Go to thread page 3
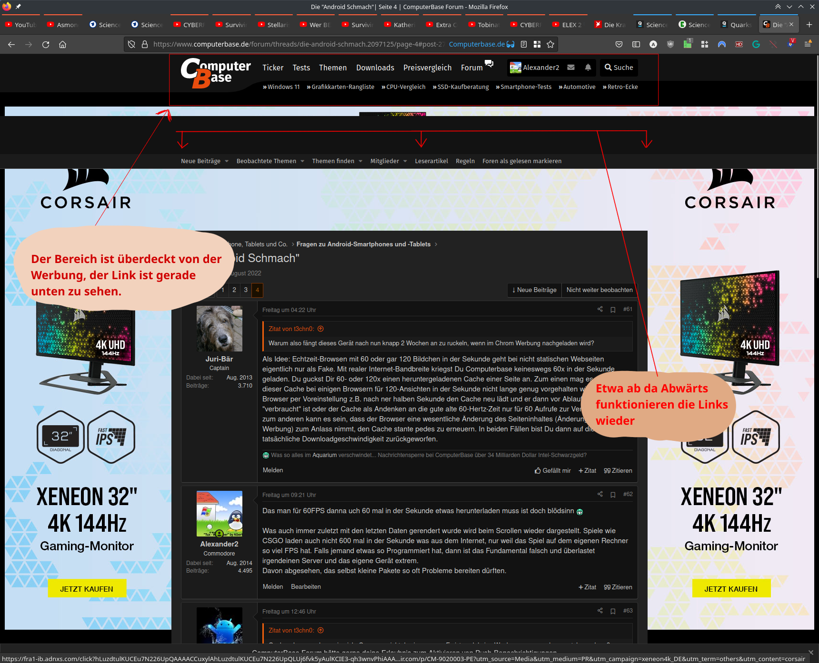Viewport: 819px width, 663px height. point(246,290)
